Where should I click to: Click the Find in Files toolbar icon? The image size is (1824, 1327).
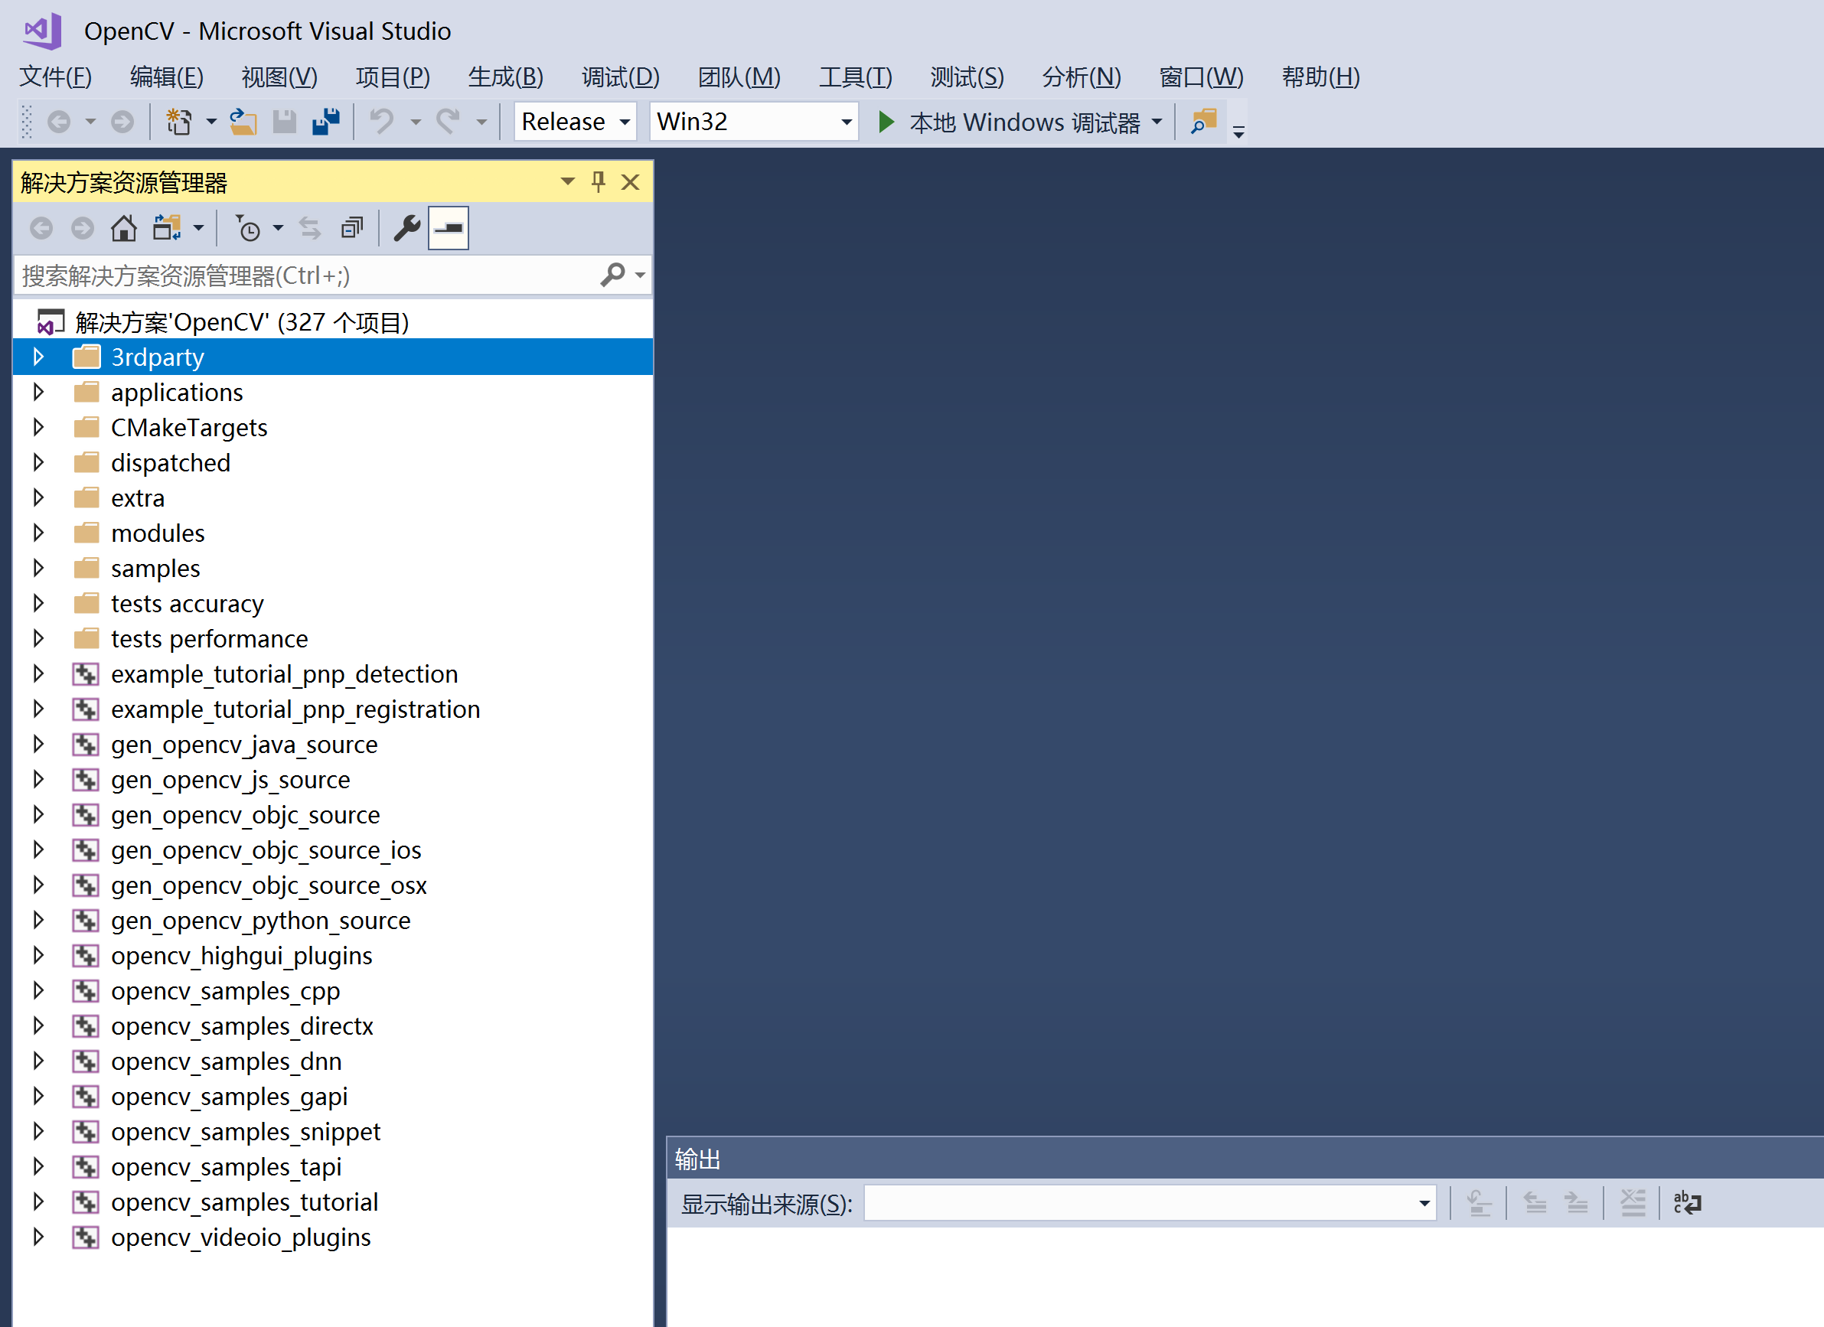(1204, 122)
